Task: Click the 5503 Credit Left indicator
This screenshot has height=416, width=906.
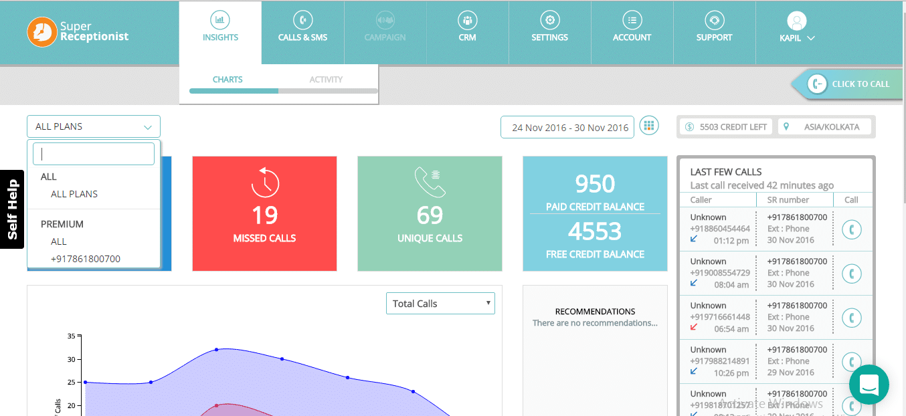Action: point(726,127)
